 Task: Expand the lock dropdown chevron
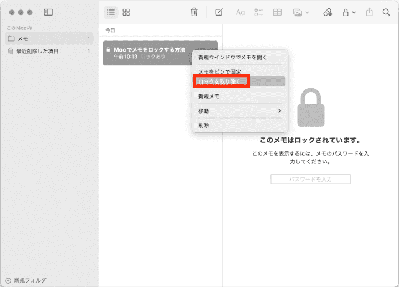(x=354, y=12)
